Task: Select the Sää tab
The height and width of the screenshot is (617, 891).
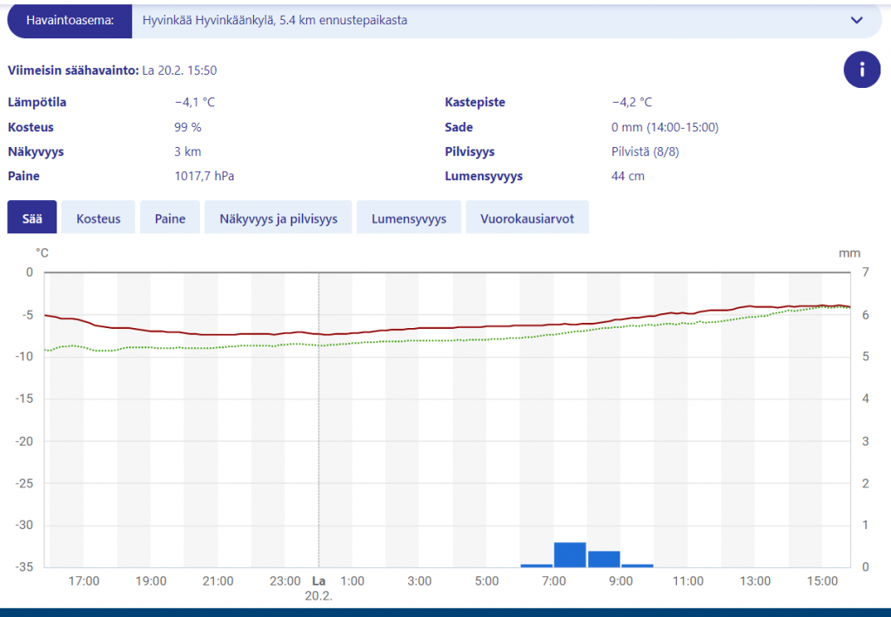Action: pyautogui.click(x=32, y=218)
